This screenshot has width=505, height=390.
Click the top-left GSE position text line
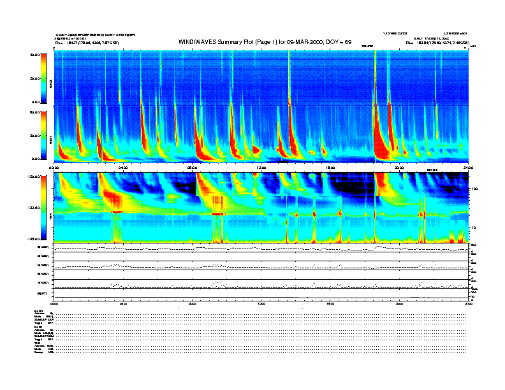coord(87,43)
